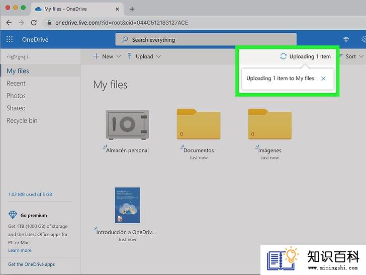The height and width of the screenshot is (275, 366).
Task: Open Photos in sidebar
Action: click(16, 96)
